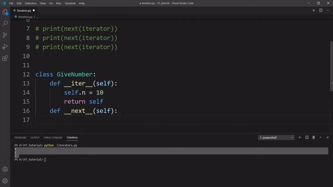Click the commented print on line 9
Viewport: 333px width, 187px height.
(76, 47)
